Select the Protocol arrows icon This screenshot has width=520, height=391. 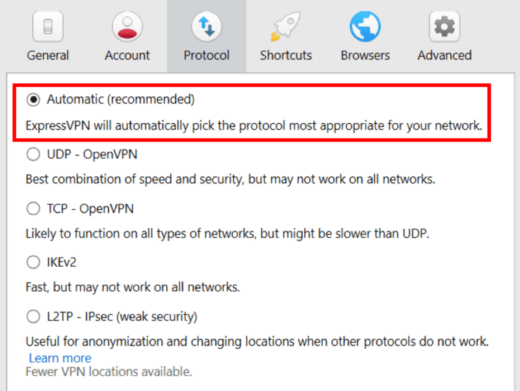tap(207, 27)
